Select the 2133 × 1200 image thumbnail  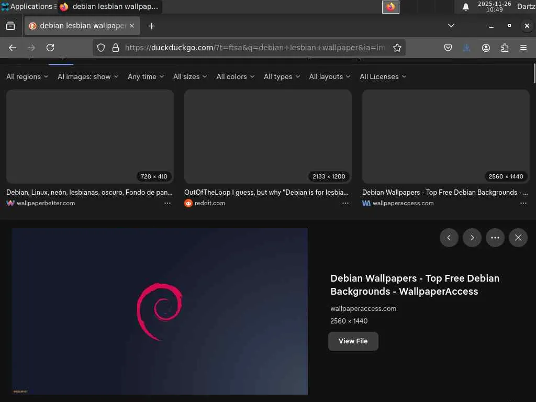[267, 137]
